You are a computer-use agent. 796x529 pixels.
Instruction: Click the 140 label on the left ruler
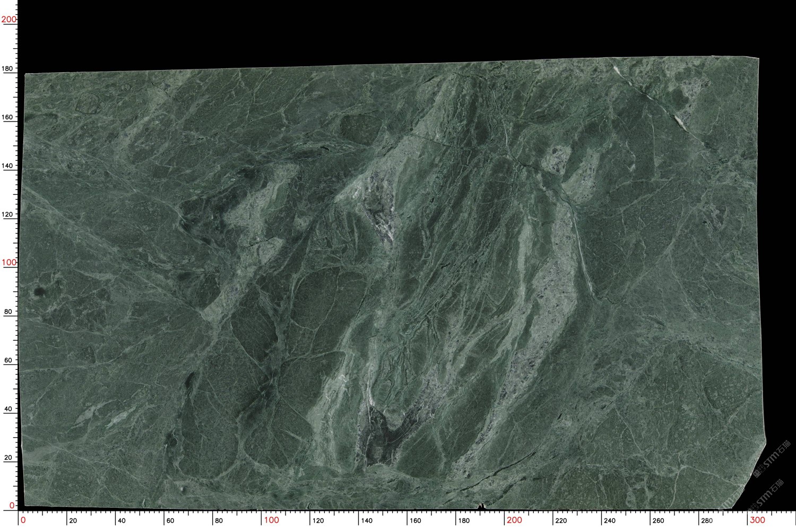pos(7,166)
